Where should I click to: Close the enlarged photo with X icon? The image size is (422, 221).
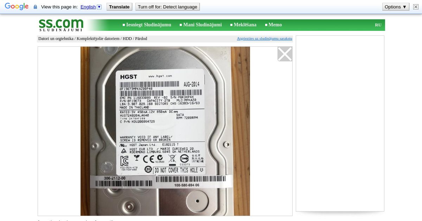click(x=285, y=54)
